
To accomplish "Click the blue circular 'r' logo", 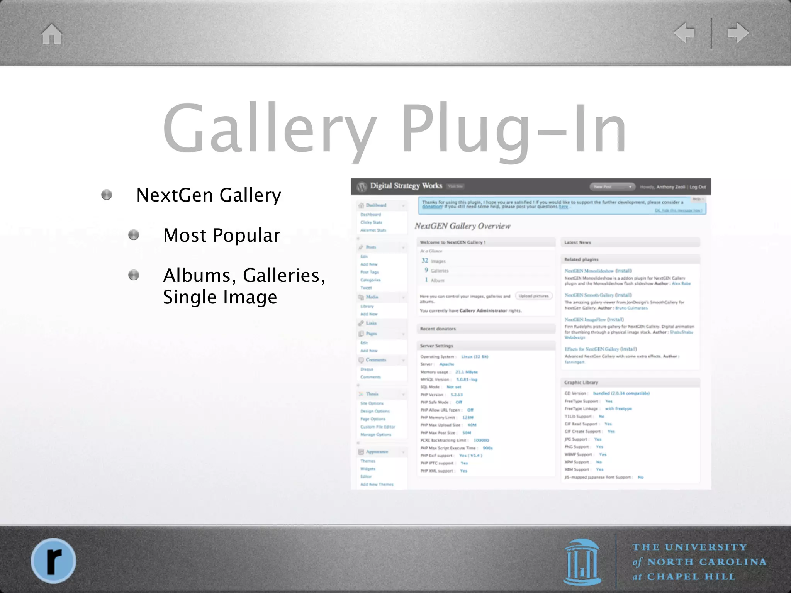I will pos(53,561).
